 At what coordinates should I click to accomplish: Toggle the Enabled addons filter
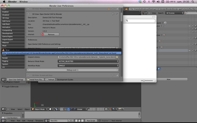pyautogui.click(x=13, y=12)
